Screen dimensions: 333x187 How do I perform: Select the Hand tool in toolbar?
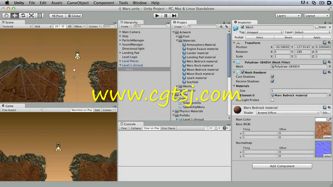coord(6,15)
